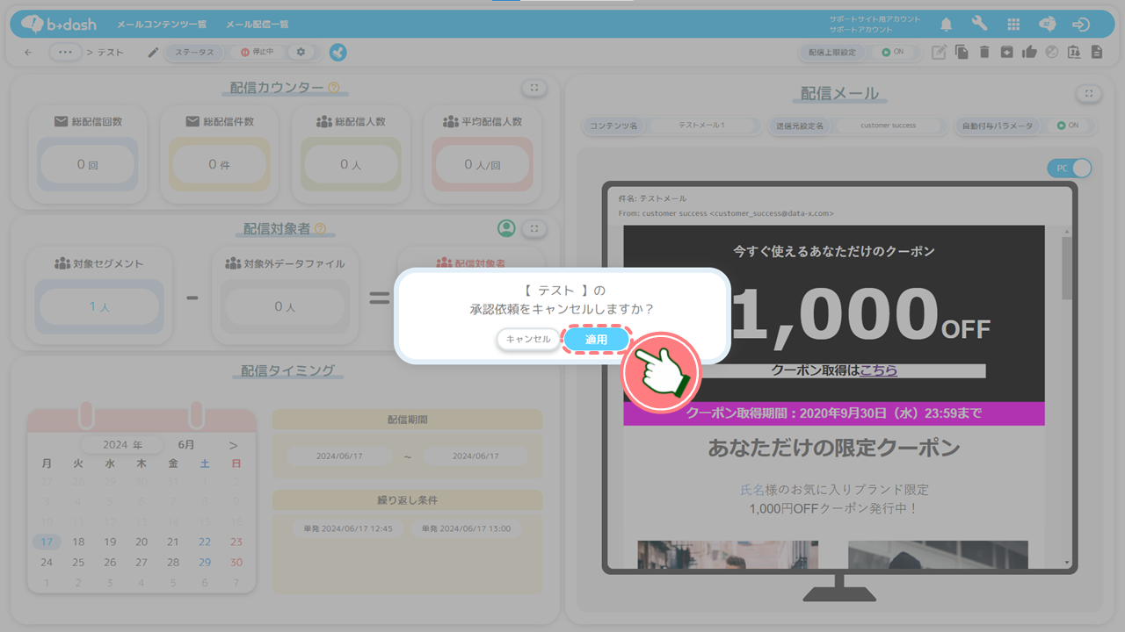Viewport: 1125px width, 632px height.
Task: Go to next month in calendar
Action: click(233, 445)
